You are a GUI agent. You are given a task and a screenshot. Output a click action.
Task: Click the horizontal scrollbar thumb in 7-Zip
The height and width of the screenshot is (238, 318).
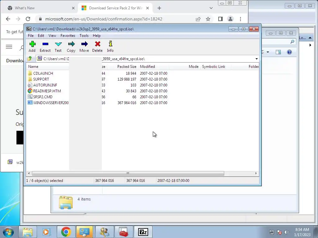[x=128, y=174]
